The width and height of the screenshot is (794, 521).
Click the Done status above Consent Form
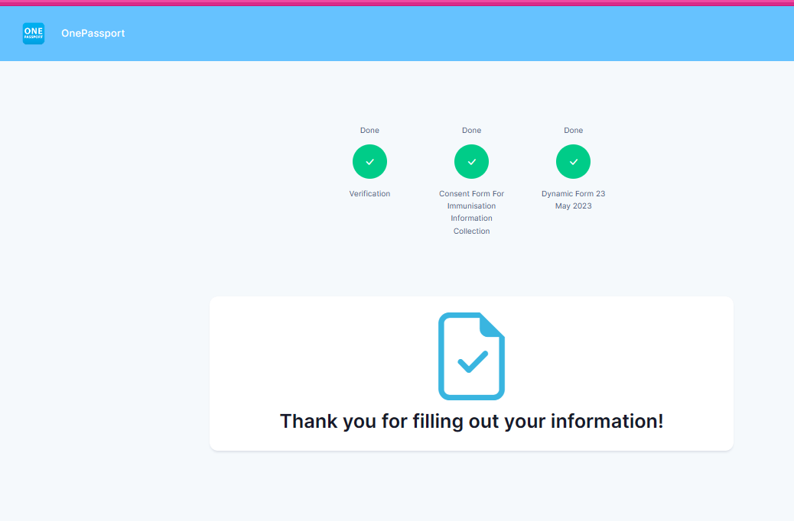click(471, 131)
